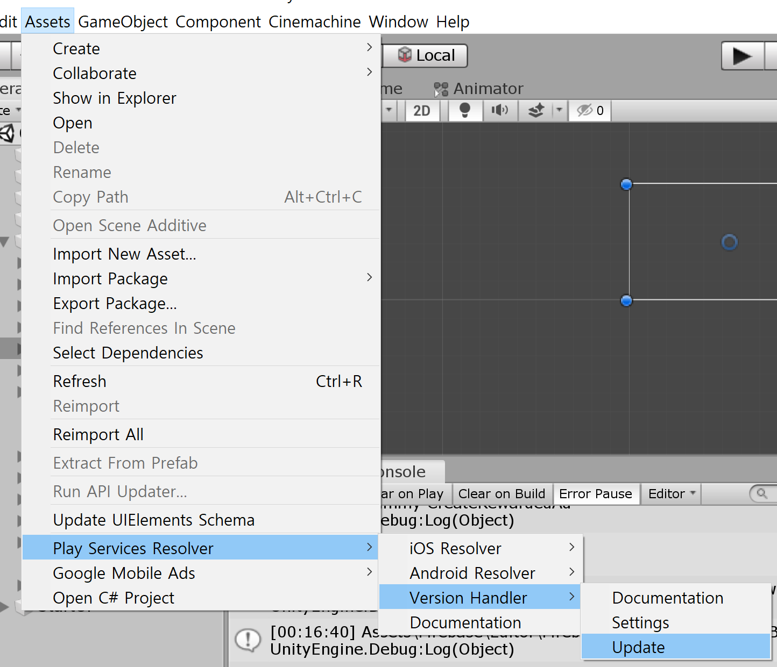Open the Assets menu

point(47,22)
